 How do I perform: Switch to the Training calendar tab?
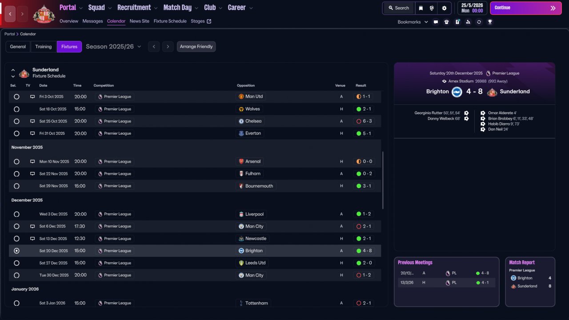44,47
